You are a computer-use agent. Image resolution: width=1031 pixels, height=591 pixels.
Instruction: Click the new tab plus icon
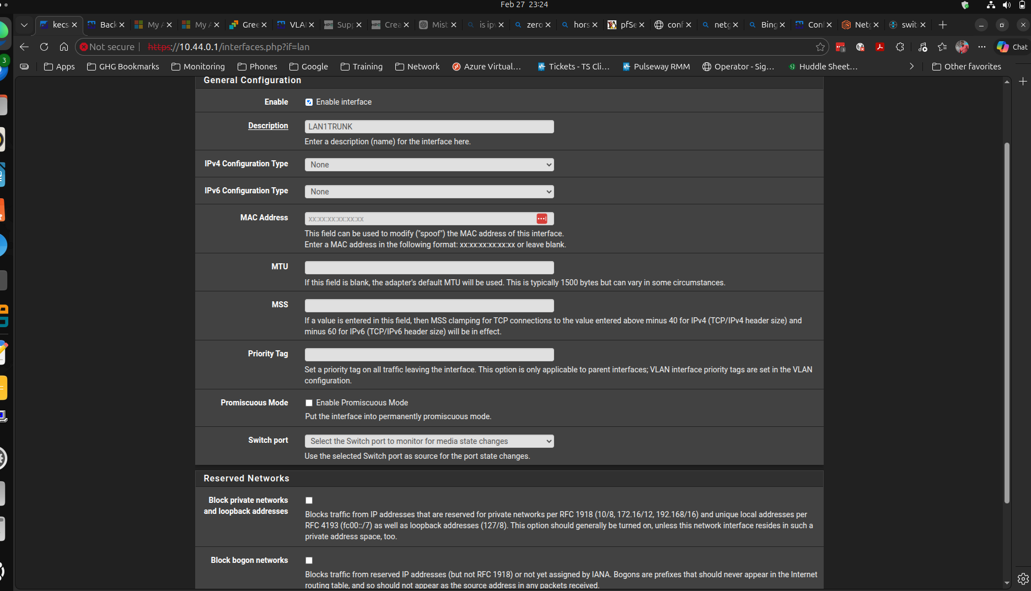(943, 25)
